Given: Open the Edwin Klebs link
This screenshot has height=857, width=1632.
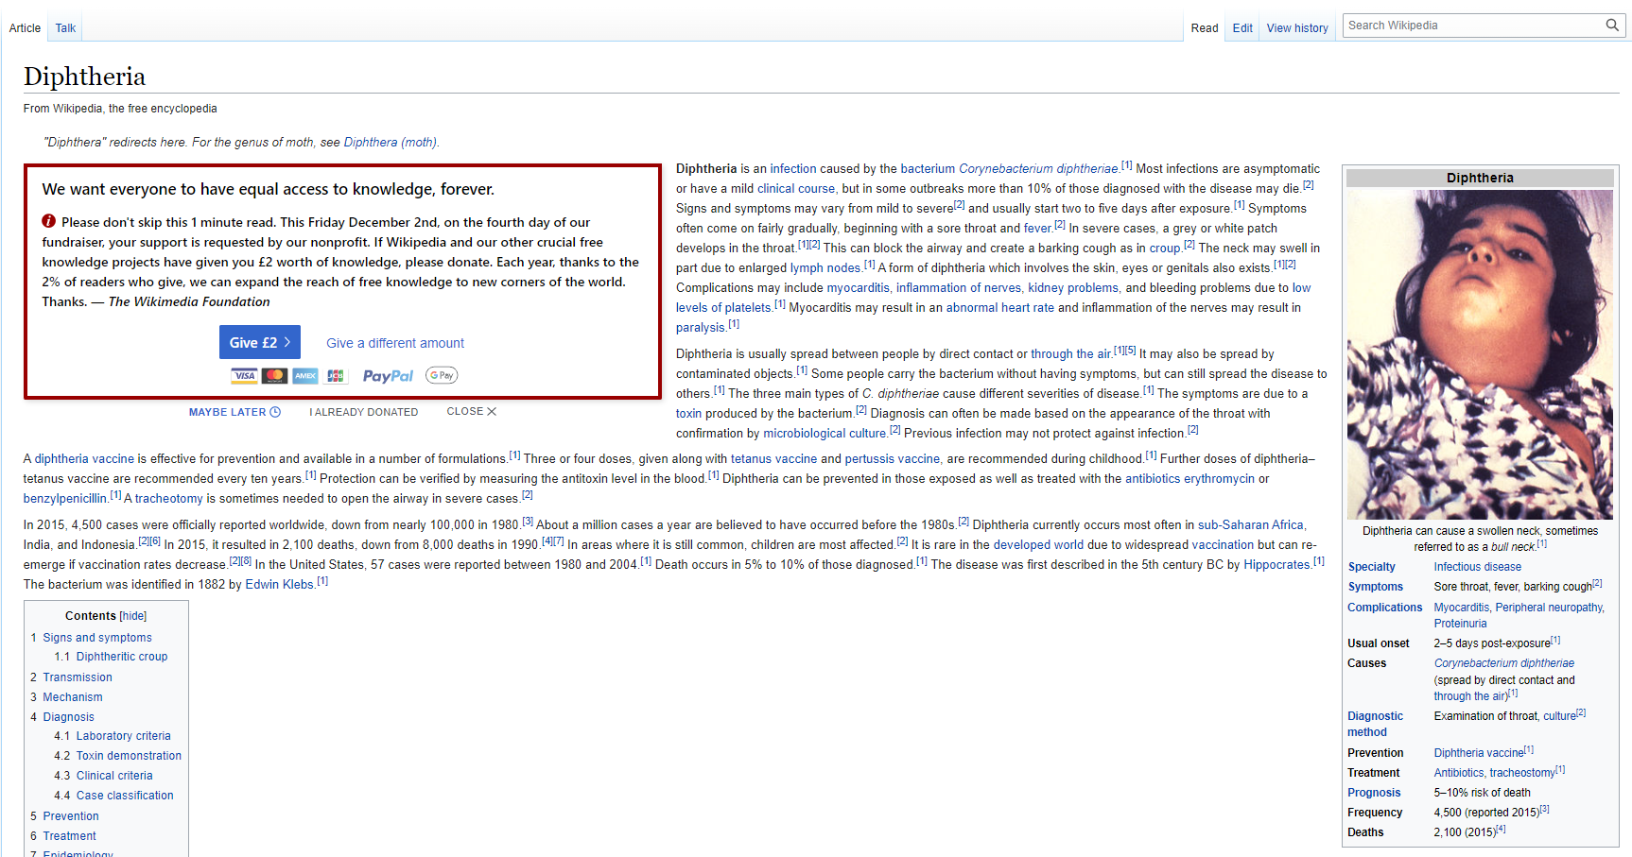Looking at the screenshot, I should click(x=279, y=585).
